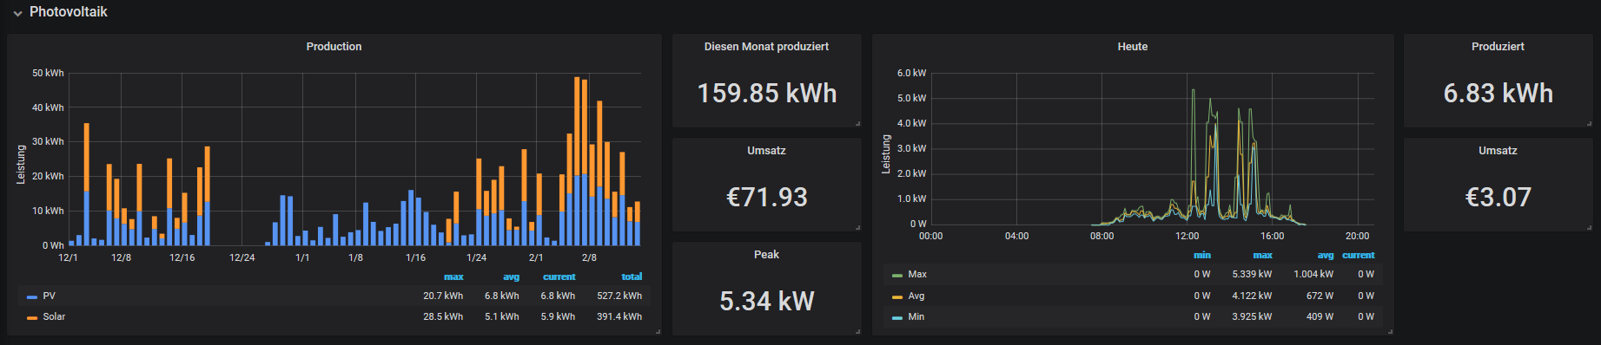
Task: Open color picker for blue PV swatch
Action: click(x=32, y=296)
